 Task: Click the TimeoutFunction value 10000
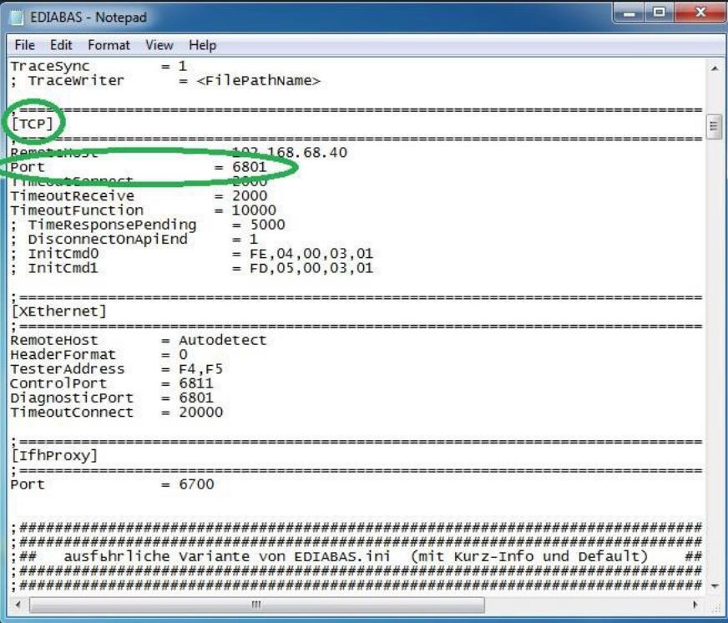[x=254, y=210]
